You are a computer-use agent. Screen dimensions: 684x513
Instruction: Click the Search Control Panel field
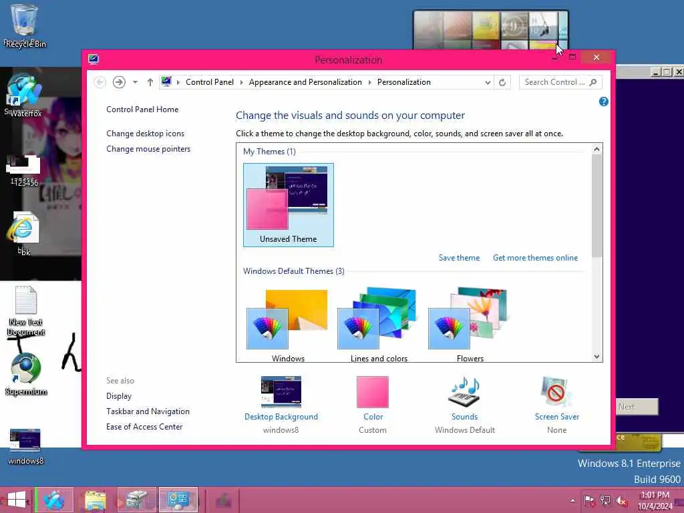pos(560,82)
